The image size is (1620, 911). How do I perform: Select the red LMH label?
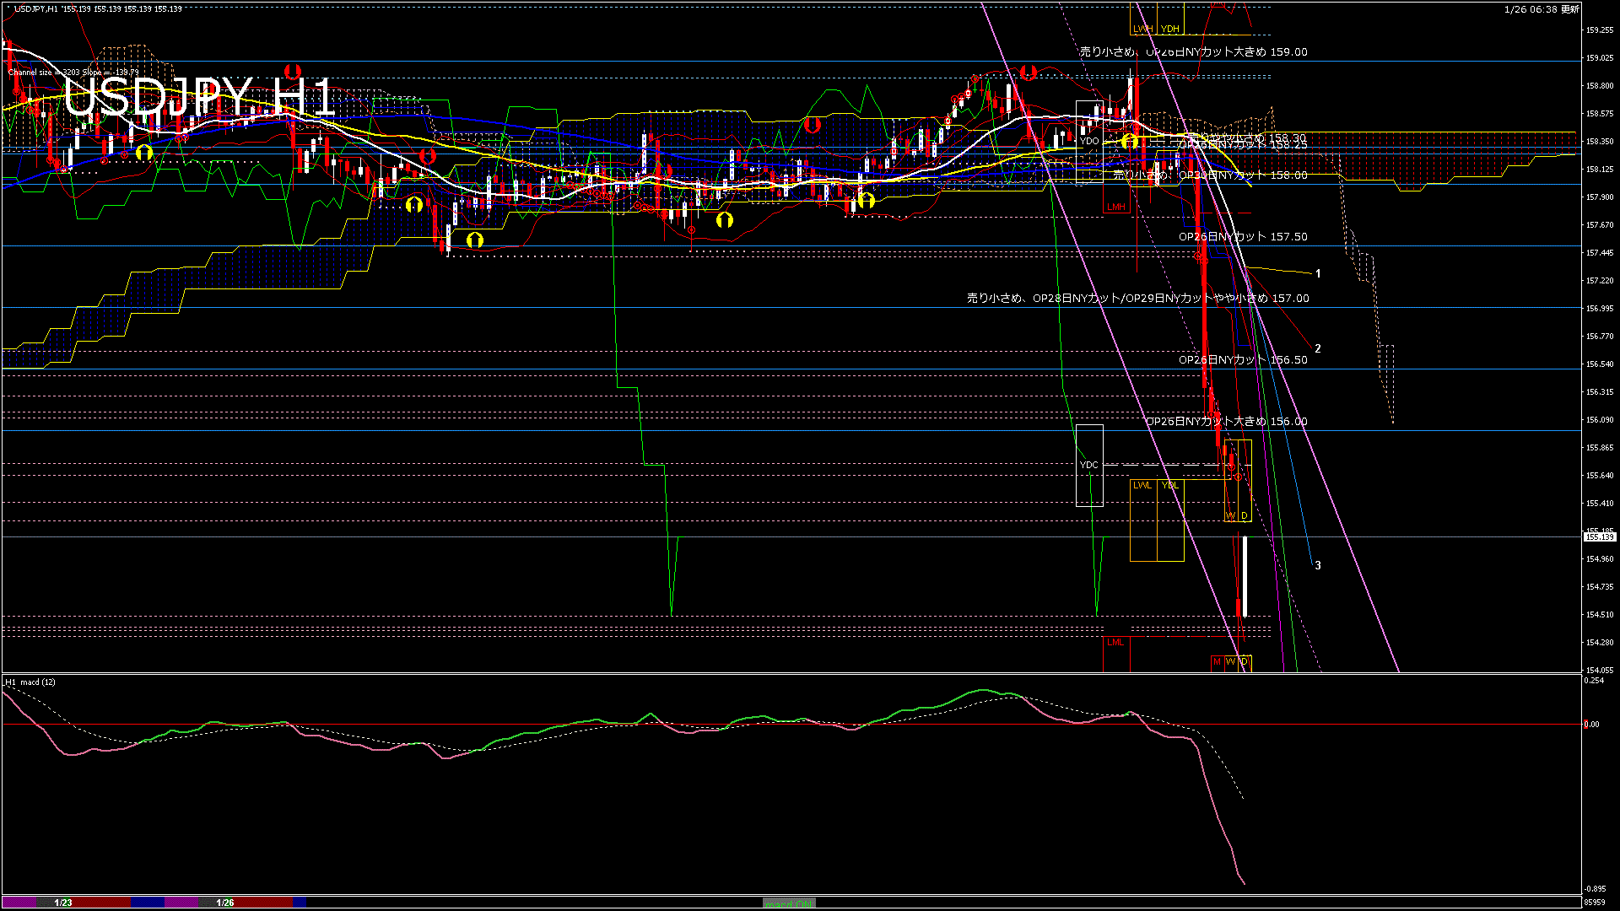tap(1115, 207)
